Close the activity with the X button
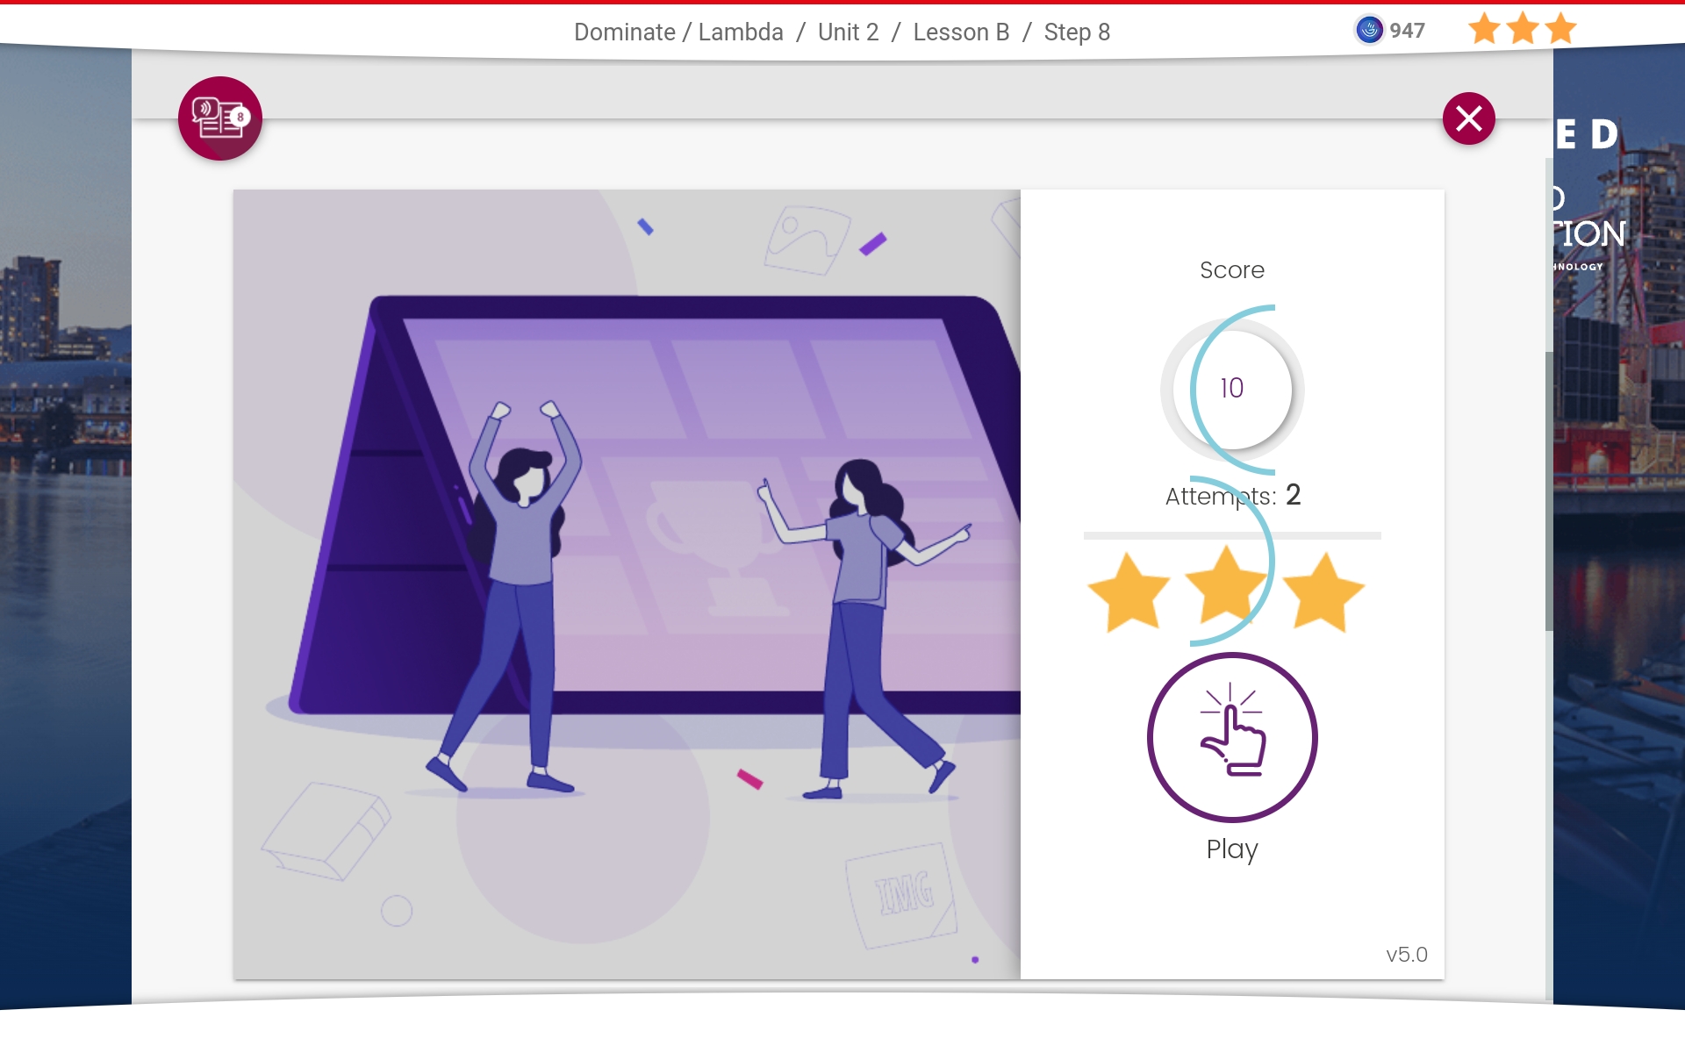The height and width of the screenshot is (1053, 1685). point(1468,118)
